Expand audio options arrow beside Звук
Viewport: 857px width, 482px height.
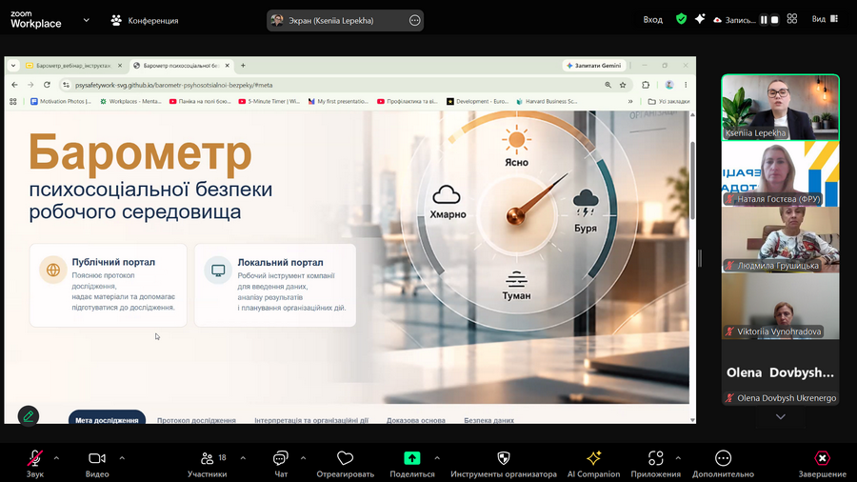(x=56, y=458)
